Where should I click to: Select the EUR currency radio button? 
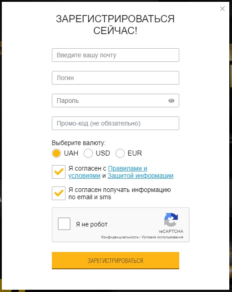click(x=120, y=153)
